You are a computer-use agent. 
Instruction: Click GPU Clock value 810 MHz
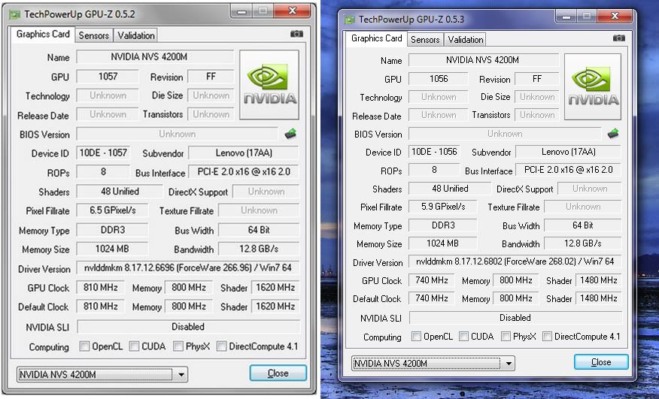tap(101, 288)
